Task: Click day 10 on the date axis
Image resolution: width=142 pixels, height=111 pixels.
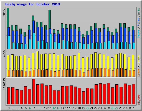Action: 46,108
